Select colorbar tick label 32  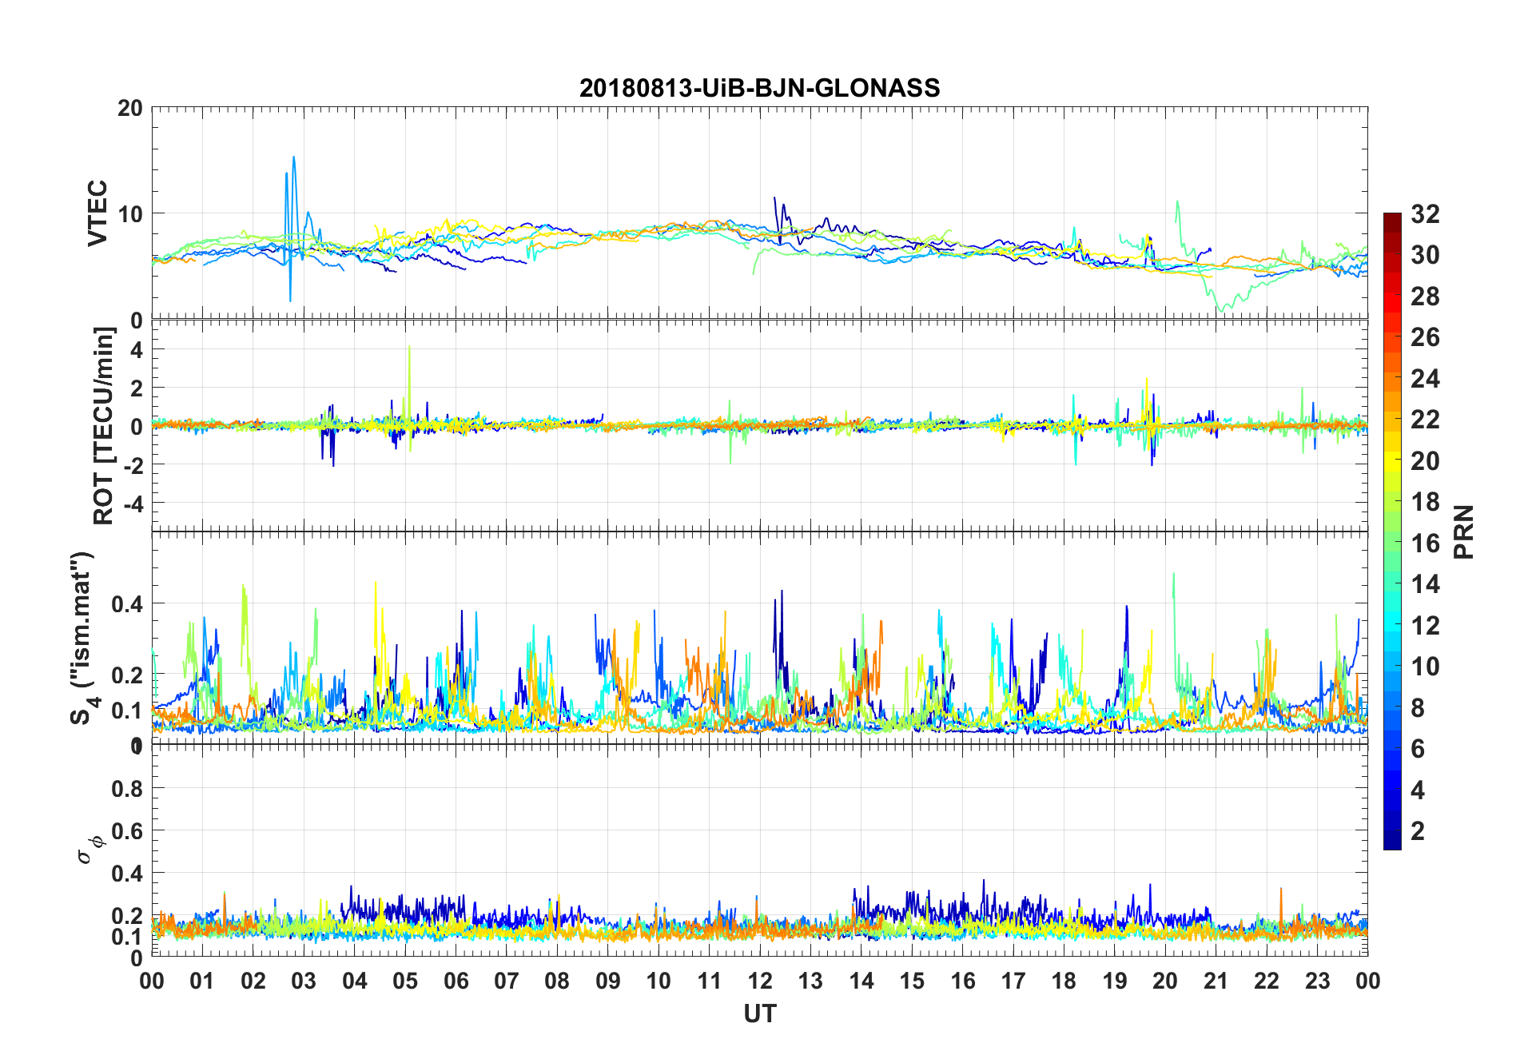[x=1425, y=213]
